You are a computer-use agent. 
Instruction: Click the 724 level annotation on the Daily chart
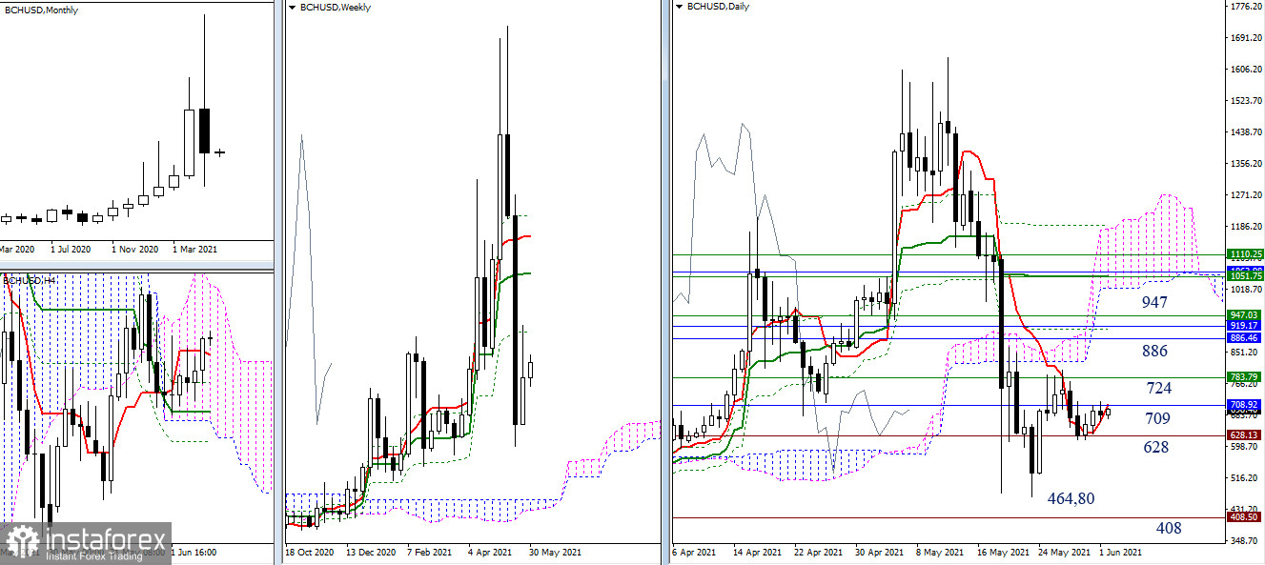pos(1158,389)
